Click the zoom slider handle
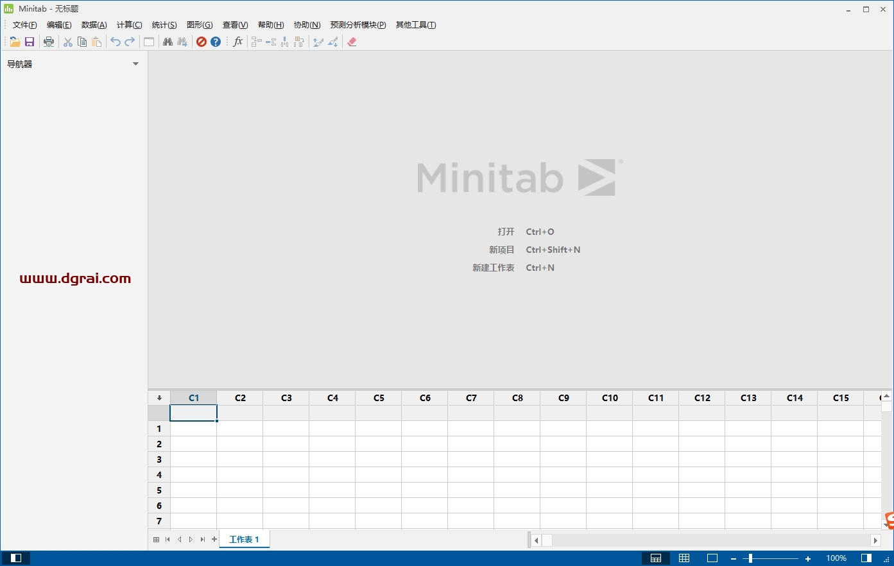894x566 pixels. click(x=750, y=559)
